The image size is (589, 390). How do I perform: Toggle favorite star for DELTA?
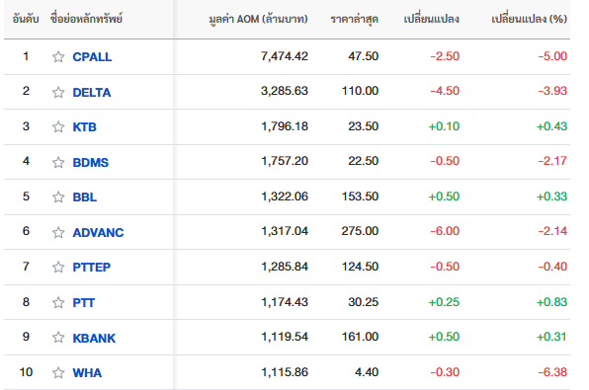[x=58, y=92]
